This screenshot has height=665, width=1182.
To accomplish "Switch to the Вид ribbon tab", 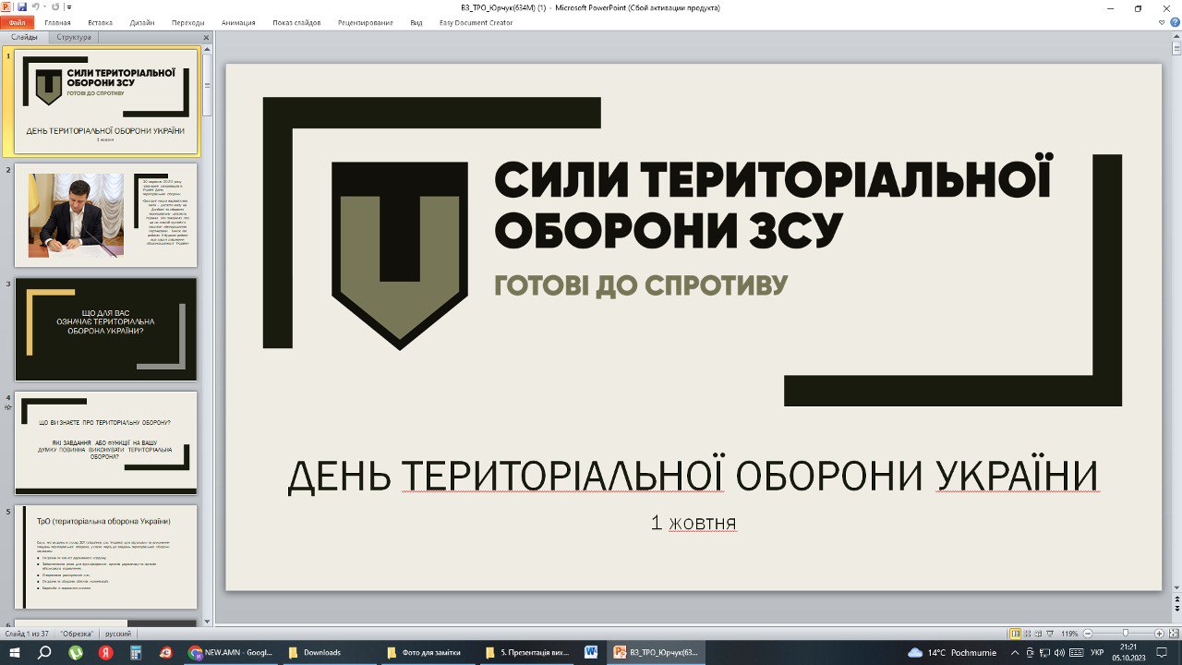I will point(416,22).
